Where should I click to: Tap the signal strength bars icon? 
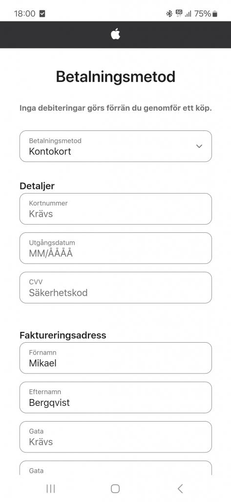click(x=188, y=13)
